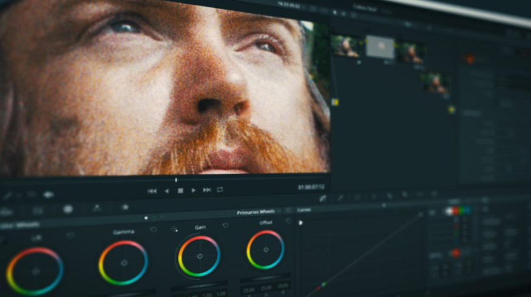Click center of the Gamma color wheel
The image size is (531, 297).
pyautogui.click(x=124, y=262)
